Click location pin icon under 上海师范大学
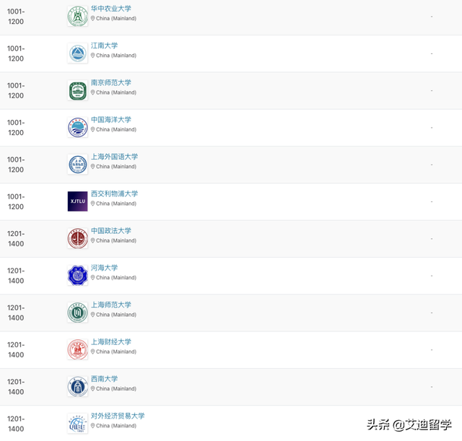Screen dimensions: 462x441 click(x=93, y=315)
